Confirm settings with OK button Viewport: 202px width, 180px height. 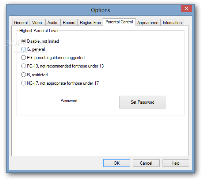[x=117, y=163]
